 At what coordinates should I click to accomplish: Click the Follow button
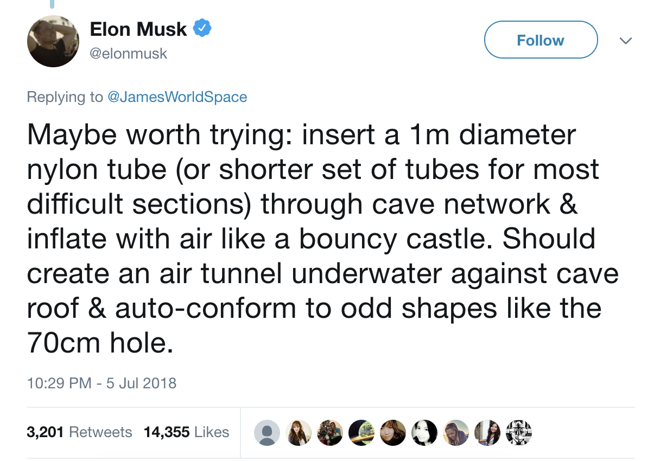540,40
